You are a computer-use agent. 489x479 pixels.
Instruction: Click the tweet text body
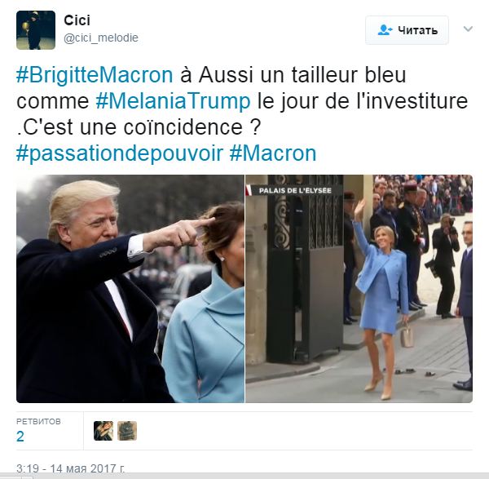(242, 114)
